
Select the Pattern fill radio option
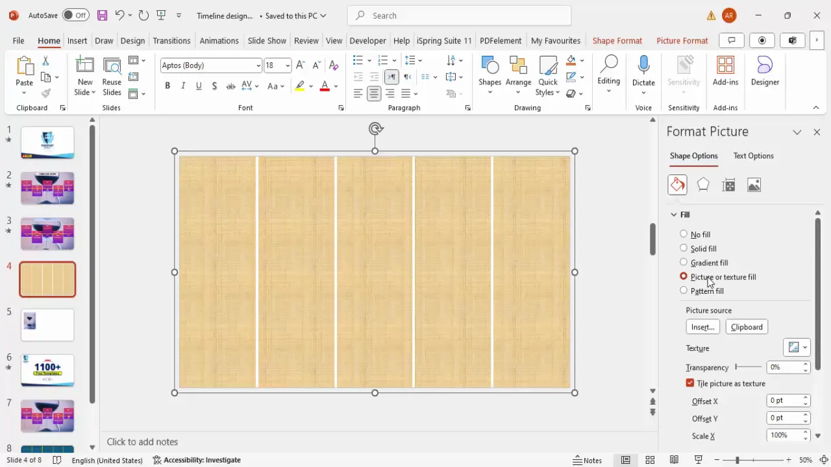(x=684, y=291)
